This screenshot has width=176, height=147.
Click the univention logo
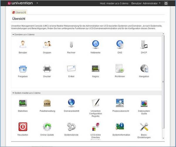[x=20, y=3]
